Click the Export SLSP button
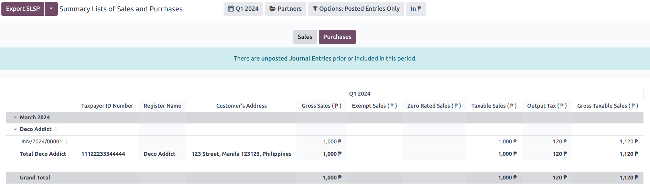650x186 pixels. point(23,9)
